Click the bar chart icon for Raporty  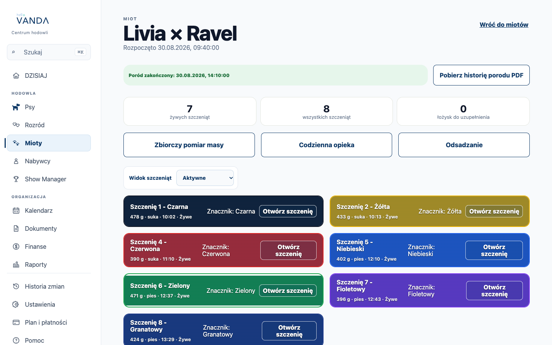[x=16, y=264]
